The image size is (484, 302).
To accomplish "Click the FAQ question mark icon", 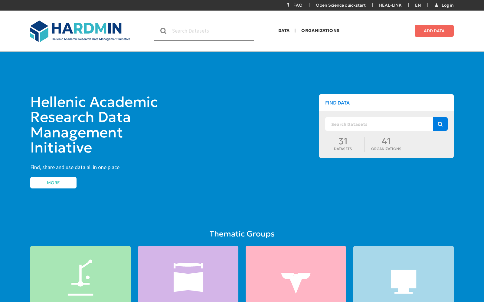I will tap(288, 5).
